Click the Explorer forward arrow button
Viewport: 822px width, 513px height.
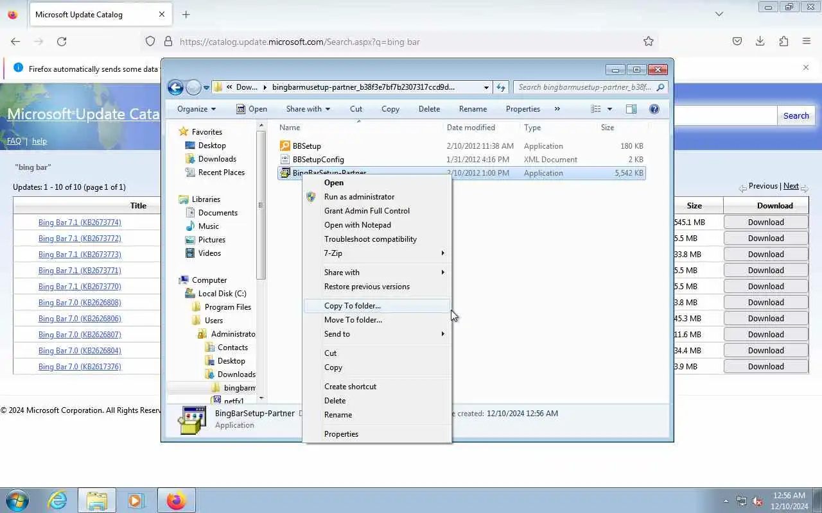[193, 87]
